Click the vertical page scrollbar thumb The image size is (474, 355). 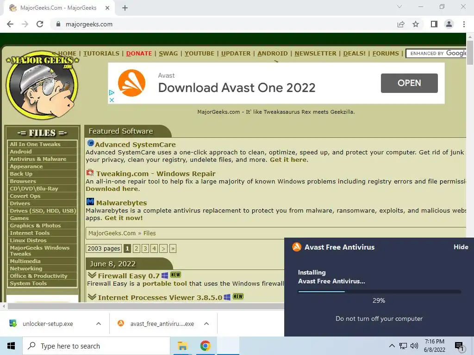pyautogui.click(x=470, y=52)
